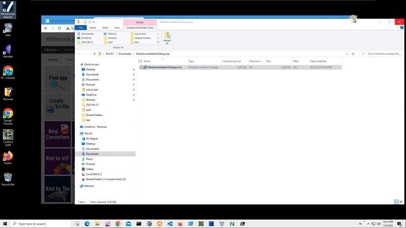This screenshot has width=406, height=228.
Task: Click This PC in address breadcrumb
Action: [110, 54]
